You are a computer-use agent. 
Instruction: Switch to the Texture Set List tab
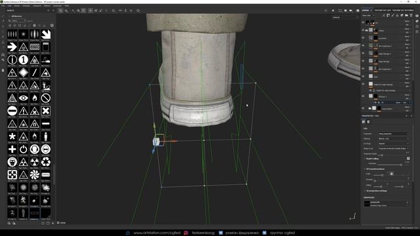[x=383, y=10]
